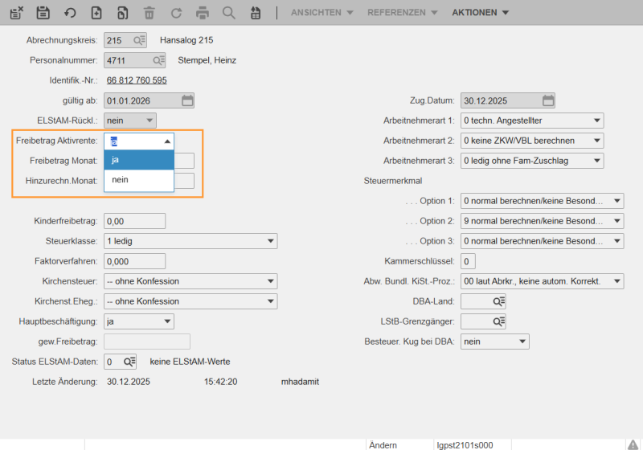Click the warning triangle in status bar

[x=633, y=444]
